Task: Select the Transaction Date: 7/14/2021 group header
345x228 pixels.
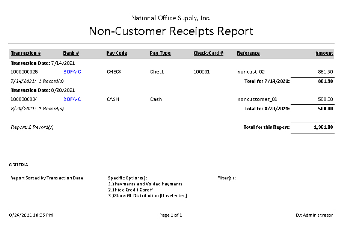Action: pyautogui.click(x=42, y=63)
